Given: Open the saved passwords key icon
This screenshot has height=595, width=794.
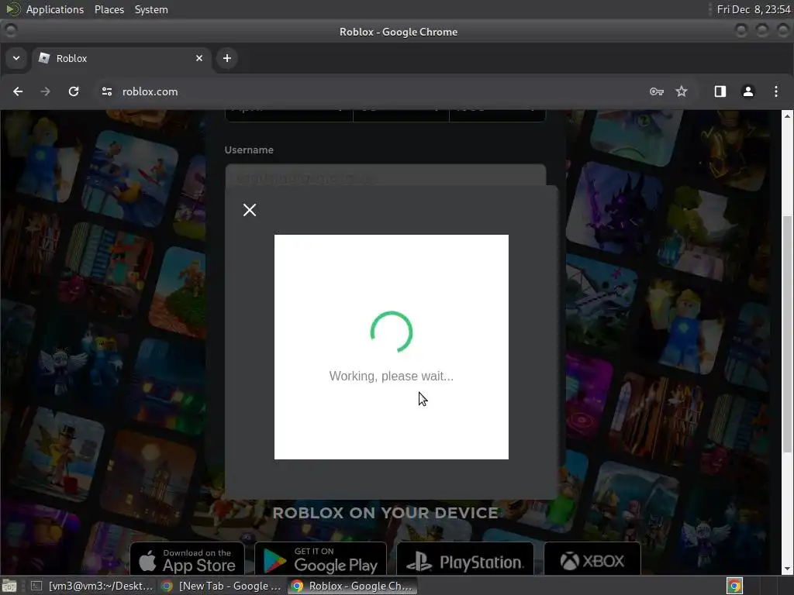Looking at the screenshot, I should 656,91.
